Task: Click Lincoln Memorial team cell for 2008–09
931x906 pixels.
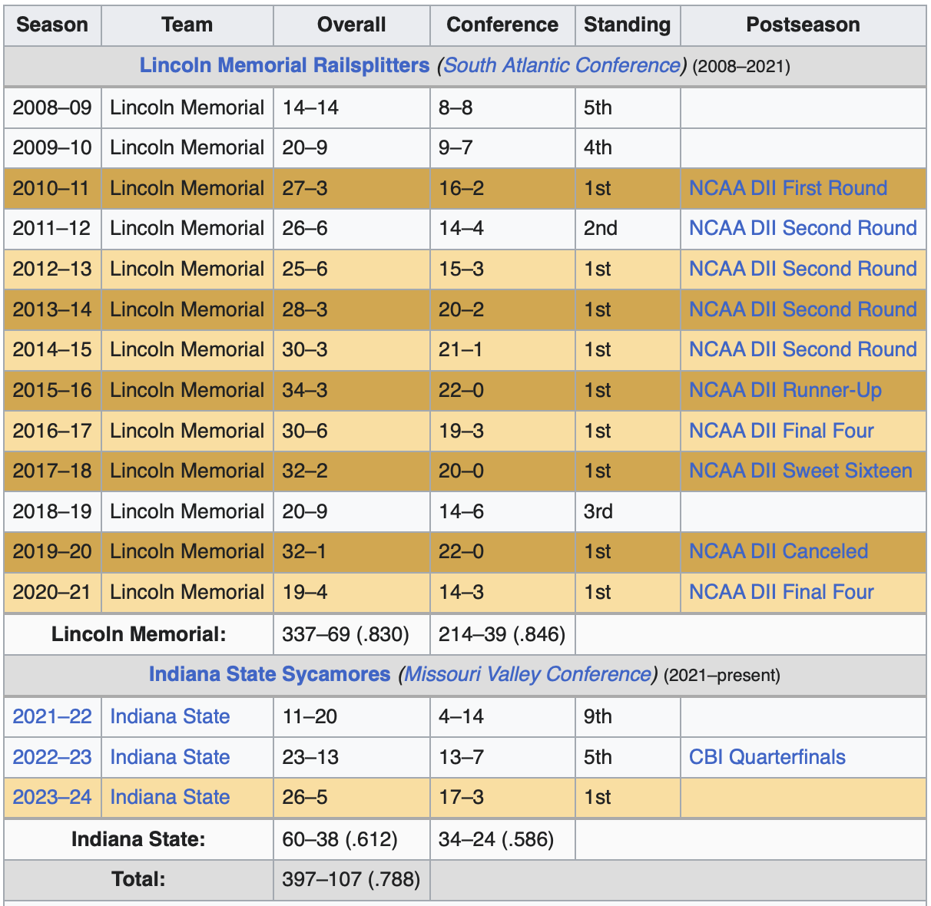Action: click(187, 107)
